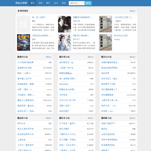Open recommended title 综影视之美色撩人
This screenshot has width=151, height=151.
click(81, 36)
